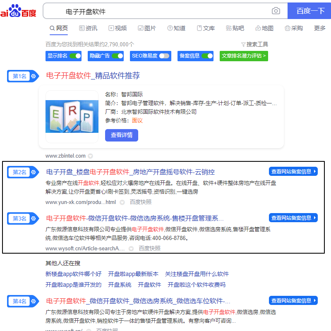Click the 第4名 ranking badge icon

pyautogui.click(x=23, y=301)
